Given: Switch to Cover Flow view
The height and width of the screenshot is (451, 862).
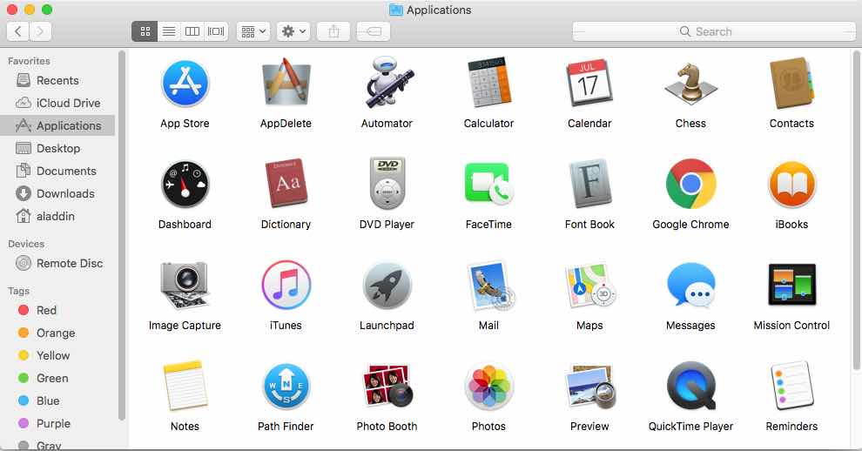Looking at the screenshot, I should (x=216, y=31).
